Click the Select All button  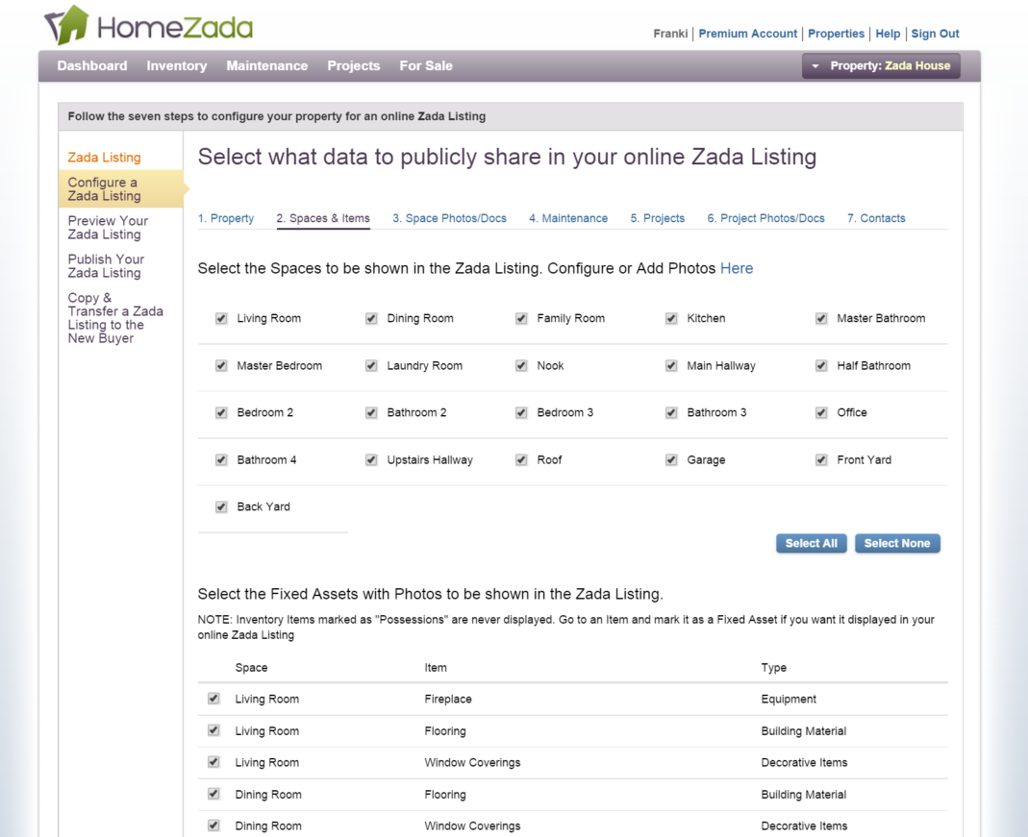pos(811,543)
